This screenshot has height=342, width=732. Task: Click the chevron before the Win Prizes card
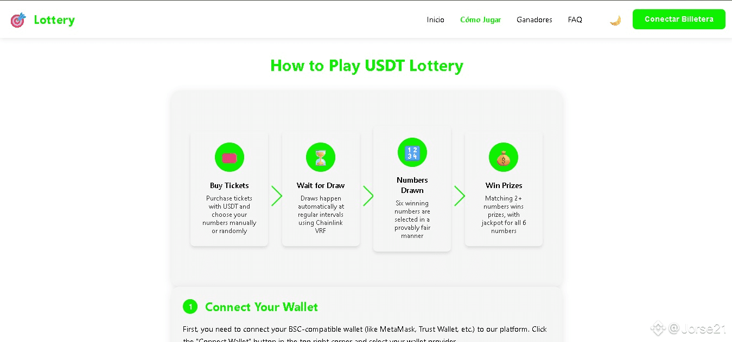[460, 196]
